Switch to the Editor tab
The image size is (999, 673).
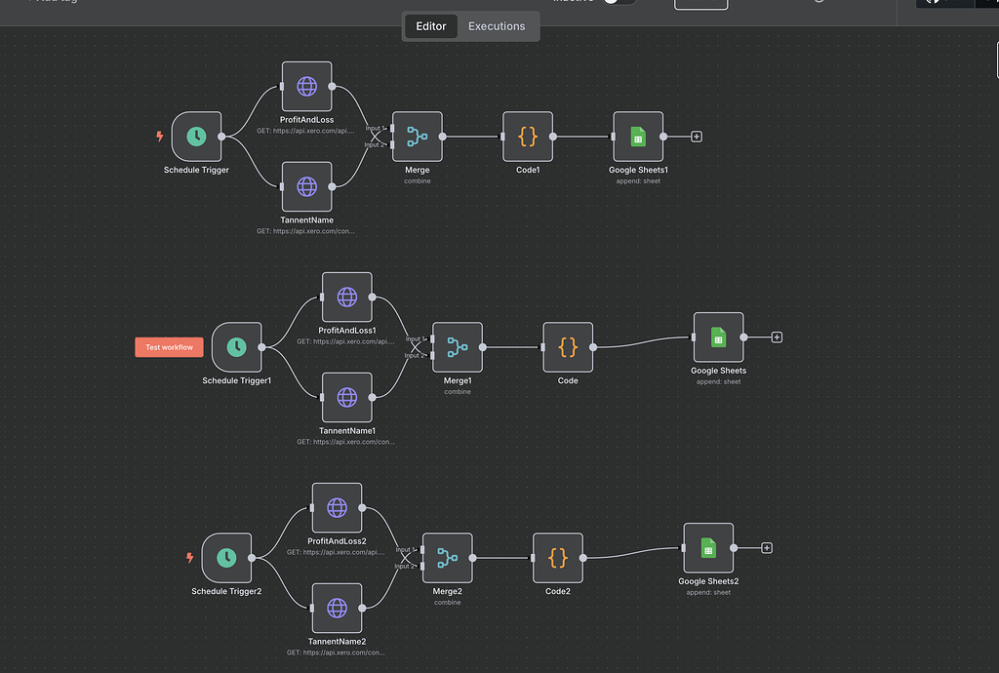pos(430,26)
